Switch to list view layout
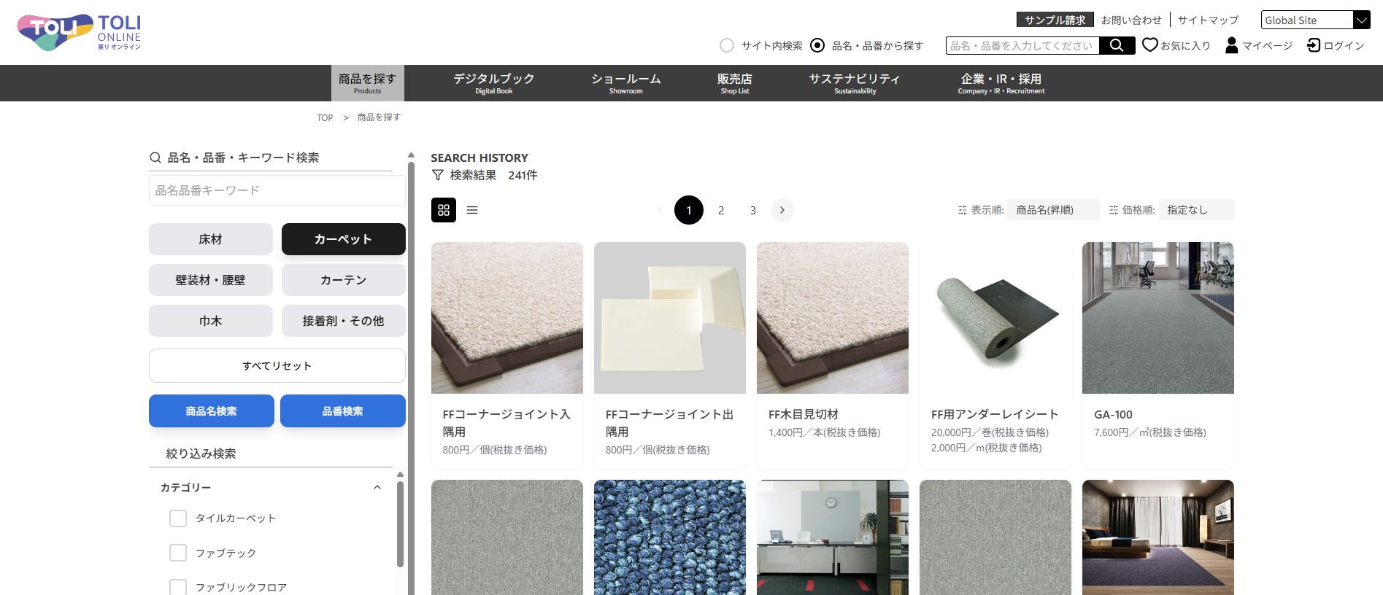 tap(472, 210)
